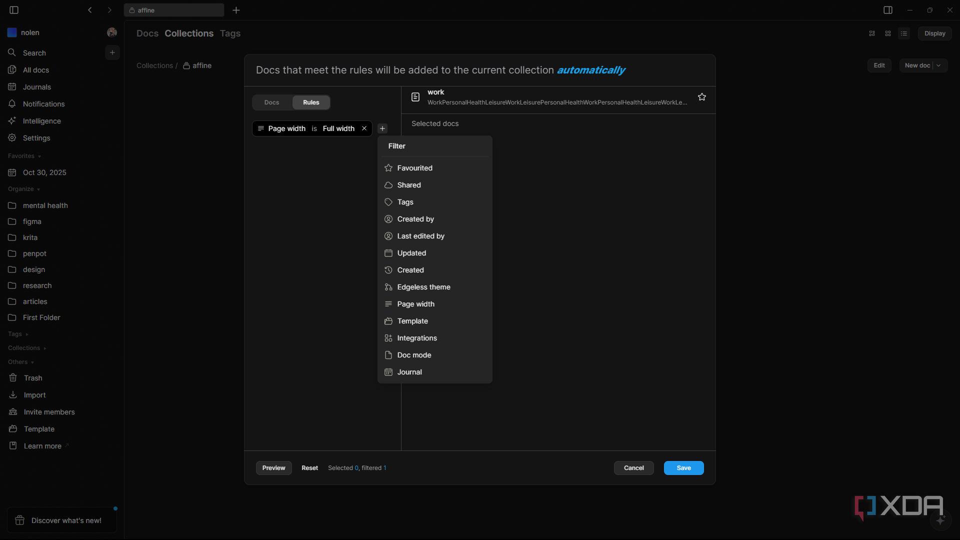Open the Display options button
Screen dimensions: 960x540
(x=934, y=33)
